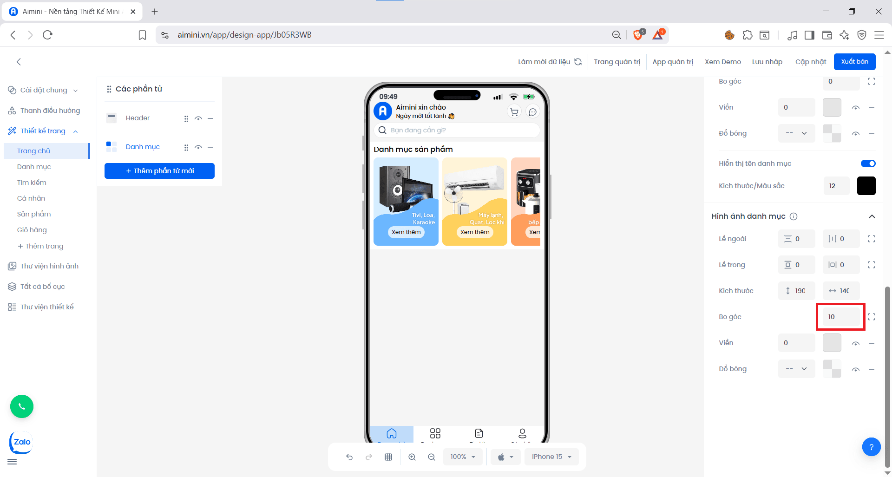Open the green phone call button
The width and height of the screenshot is (892, 477).
(x=22, y=406)
